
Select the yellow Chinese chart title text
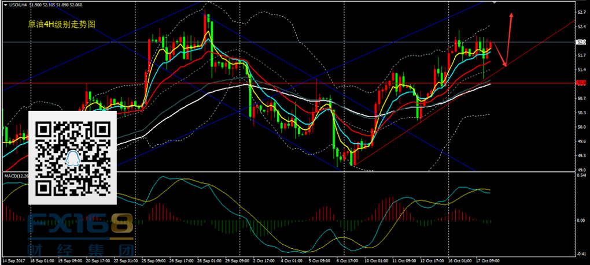pyautogui.click(x=61, y=25)
